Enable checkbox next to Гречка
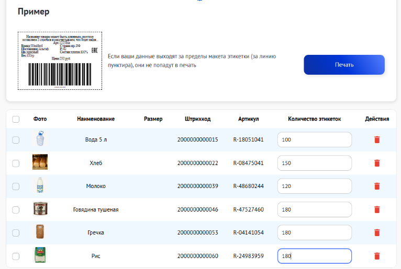This screenshot has height=269, width=401. (x=16, y=233)
